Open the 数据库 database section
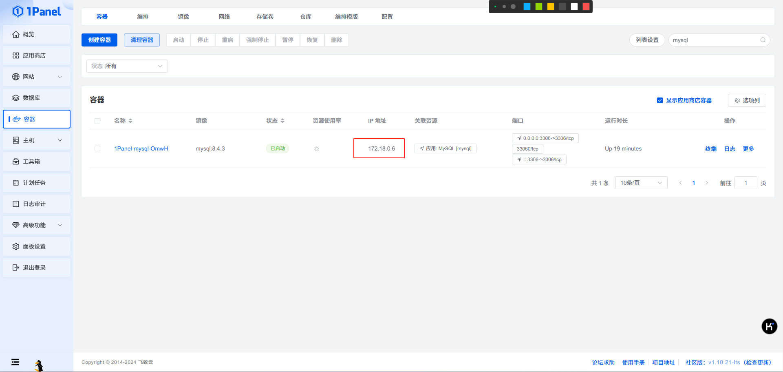783x372 pixels. tap(32, 98)
